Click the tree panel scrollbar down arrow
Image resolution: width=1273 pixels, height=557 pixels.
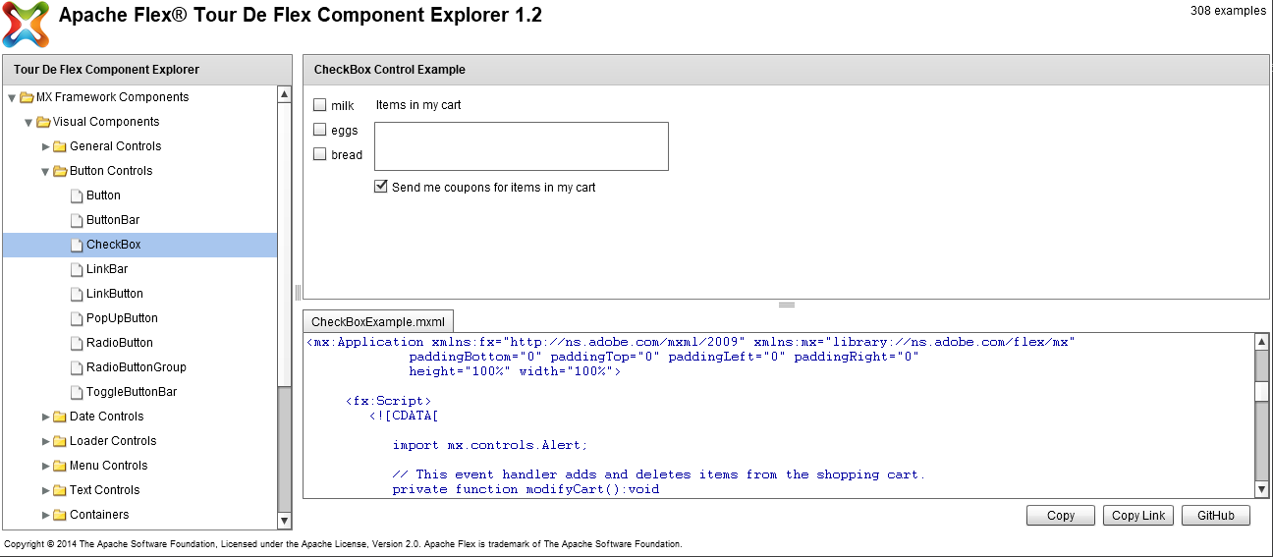click(x=285, y=521)
